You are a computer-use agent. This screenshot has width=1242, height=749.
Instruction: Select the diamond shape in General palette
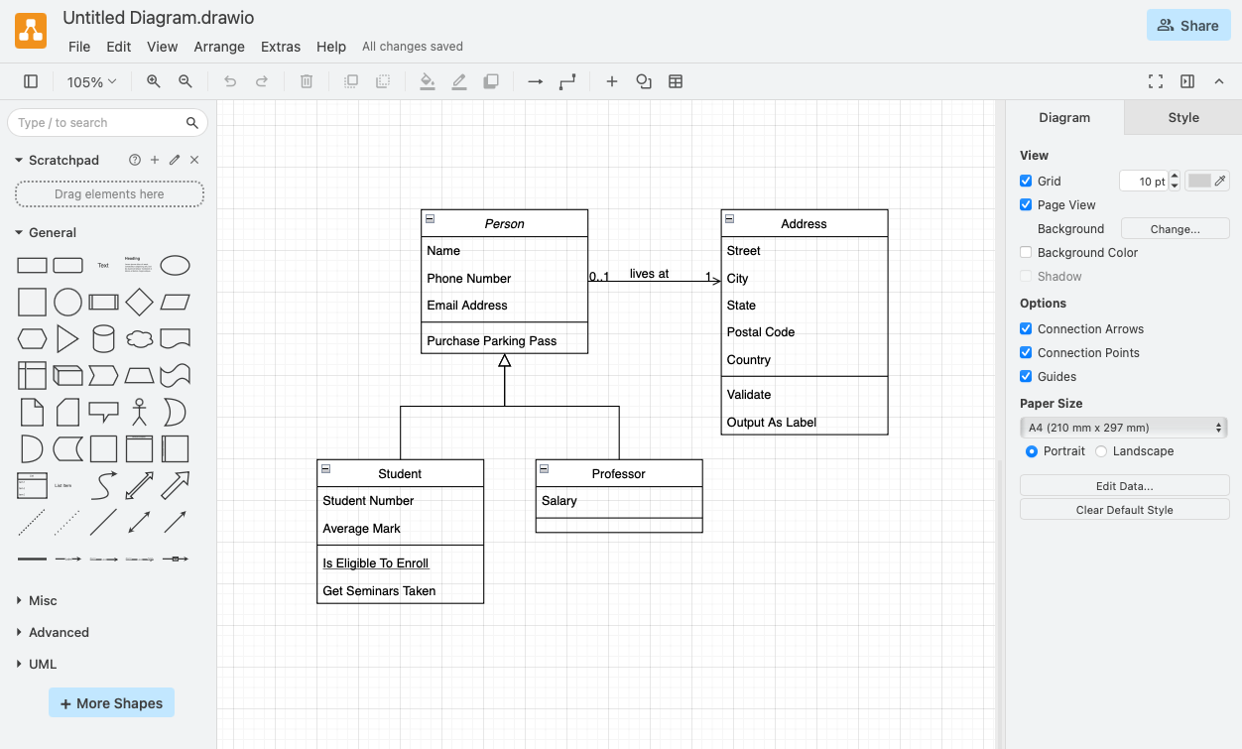click(140, 302)
